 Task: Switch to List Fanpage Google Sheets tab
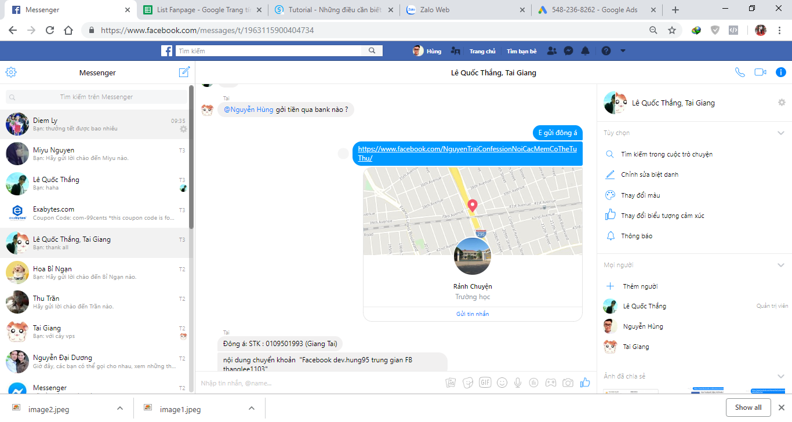pos(203,10)
